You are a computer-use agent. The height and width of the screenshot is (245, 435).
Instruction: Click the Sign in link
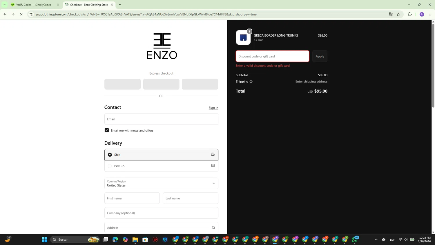point(213,108)
